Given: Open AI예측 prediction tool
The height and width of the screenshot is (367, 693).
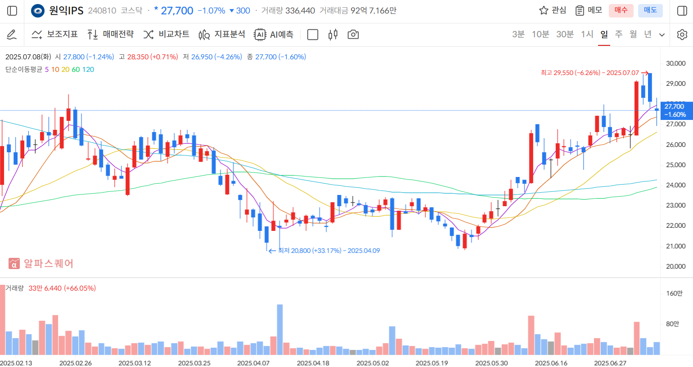Looking at the screenshot, I should click(x=274, y=35).
